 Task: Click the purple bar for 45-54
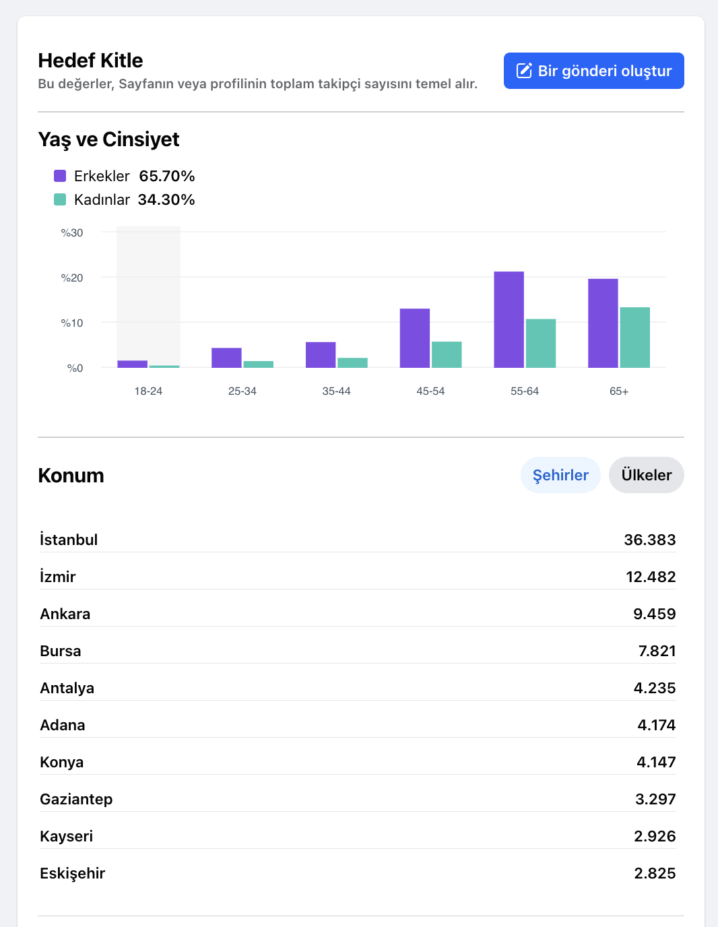(415, 338)
